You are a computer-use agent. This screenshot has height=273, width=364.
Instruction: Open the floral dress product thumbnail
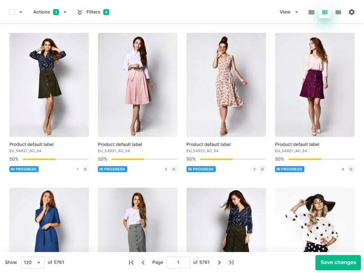pos(226,85)
